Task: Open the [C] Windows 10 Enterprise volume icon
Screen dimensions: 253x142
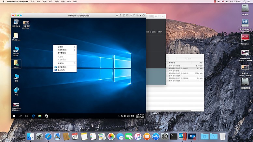Action: [245, 25]
